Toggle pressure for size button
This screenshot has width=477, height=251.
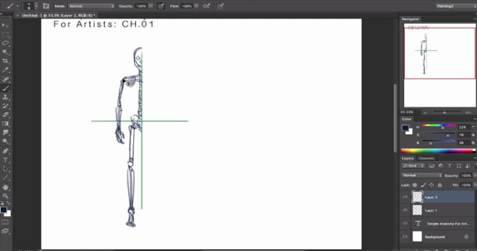tap(220, 6)
